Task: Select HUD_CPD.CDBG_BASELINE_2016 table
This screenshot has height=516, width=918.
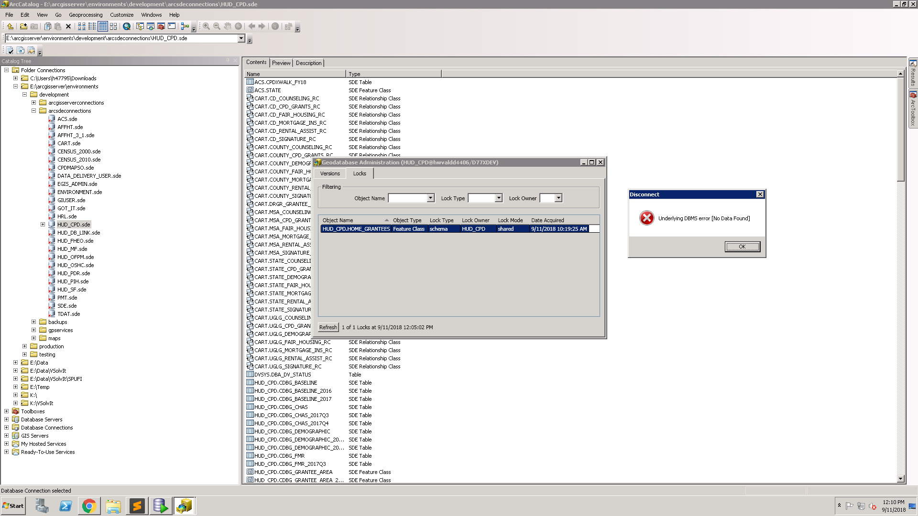Action: click(x=293, y=391)
